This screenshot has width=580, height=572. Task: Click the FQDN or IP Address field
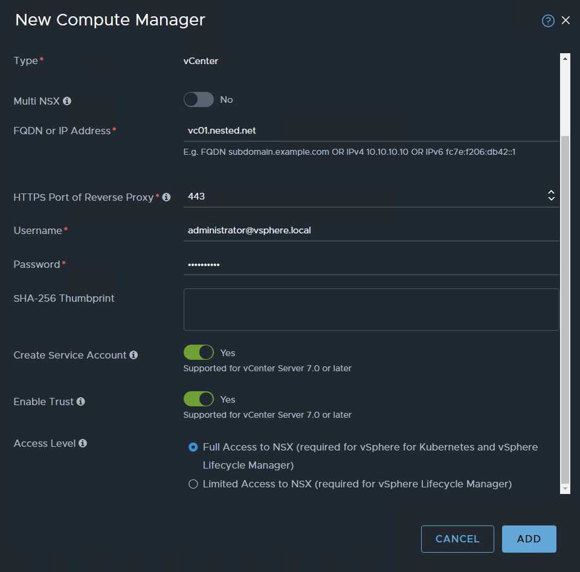click(x=371, y=130)
